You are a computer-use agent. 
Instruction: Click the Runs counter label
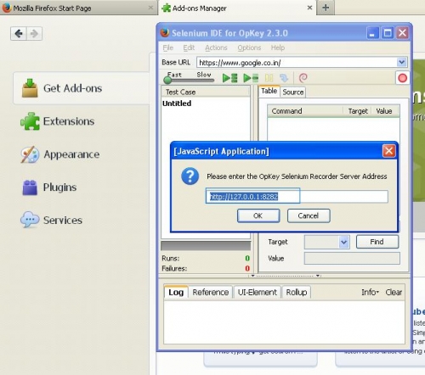point(171,258)
